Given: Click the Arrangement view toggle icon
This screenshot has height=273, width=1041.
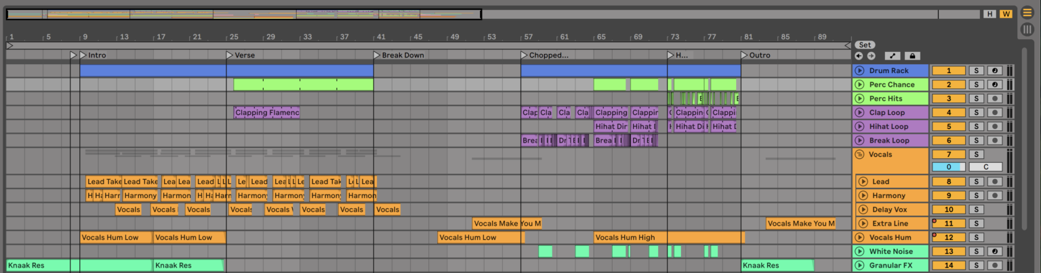Looking at the screenshot, I should pyautogui.click(x=1027, y=13).
